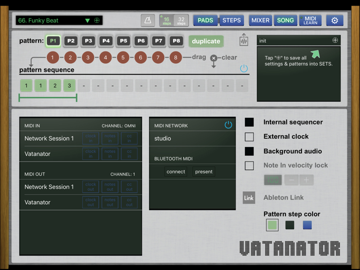Toggle the Internal sequencer checkbox
This screenshot has width=360, height=270.
pos(249,122)
